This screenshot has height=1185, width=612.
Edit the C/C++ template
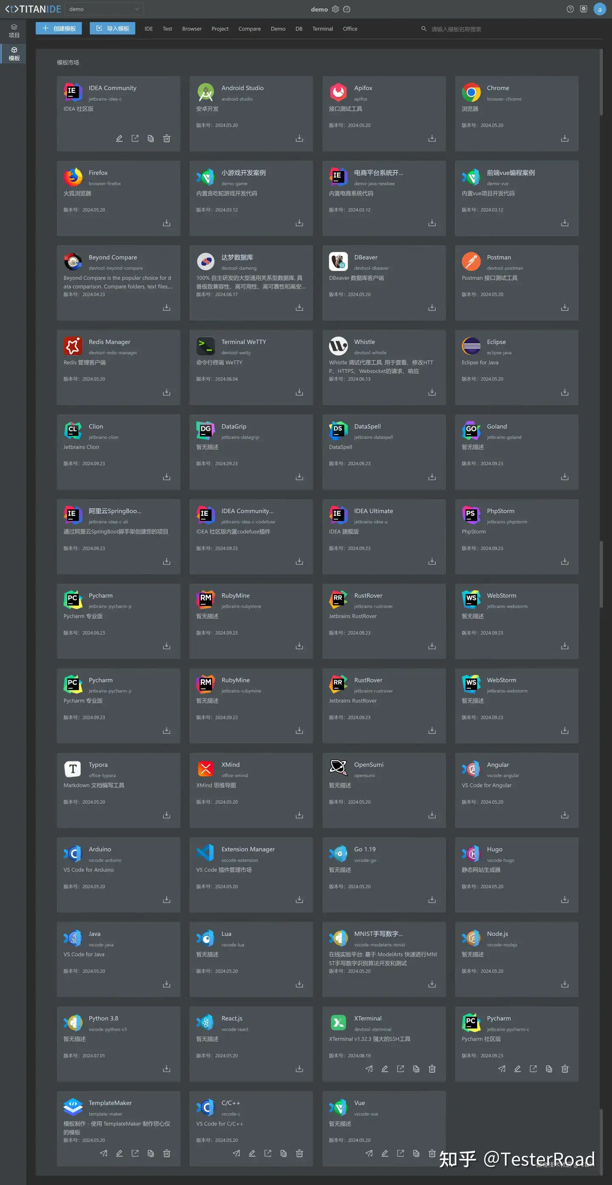(x=252, y=1154)
